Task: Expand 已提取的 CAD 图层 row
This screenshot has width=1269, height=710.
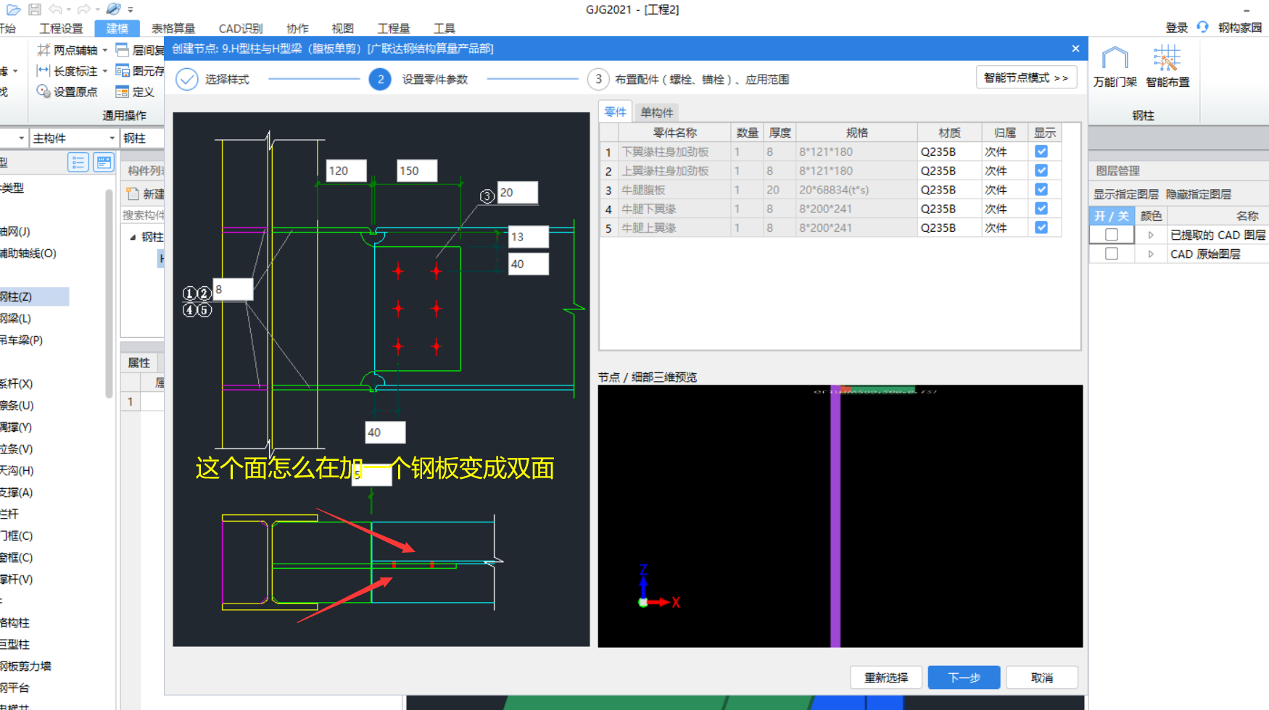Action: 1151,235
